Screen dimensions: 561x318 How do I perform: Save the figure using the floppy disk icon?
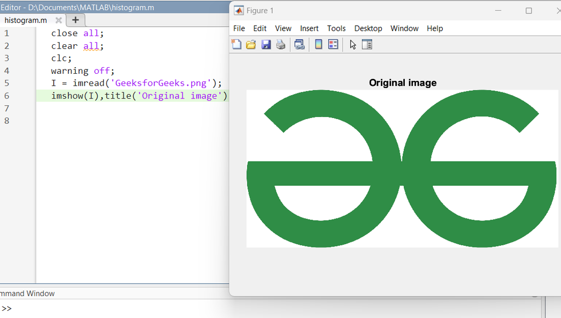click(x=266, y=45)
